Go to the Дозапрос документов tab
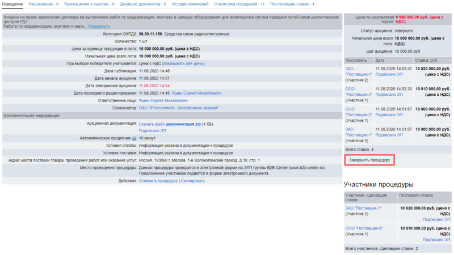The width and height of the screenshot is (454, 255). coord(142,4)
